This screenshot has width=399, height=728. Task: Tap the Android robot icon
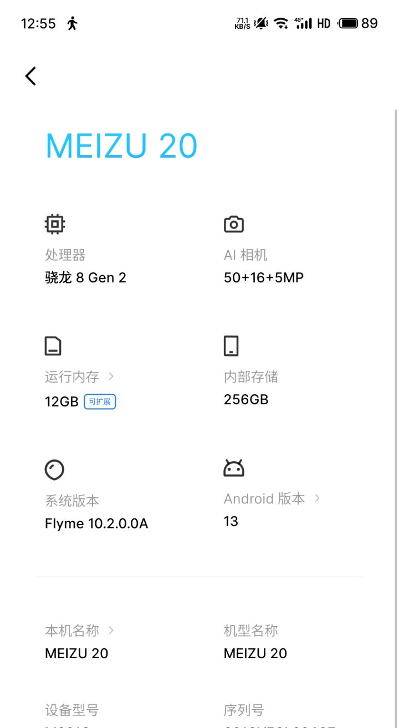click(234, 468)
